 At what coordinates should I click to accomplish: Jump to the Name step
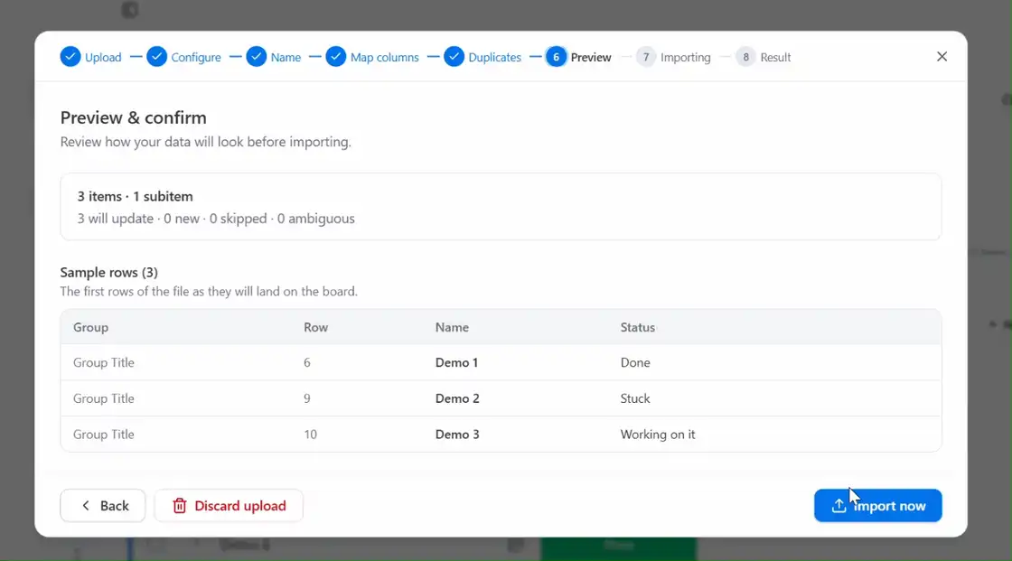274,57
